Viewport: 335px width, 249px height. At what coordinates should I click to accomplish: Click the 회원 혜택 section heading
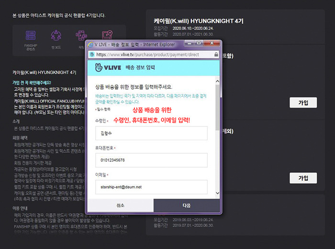point(20,138)
